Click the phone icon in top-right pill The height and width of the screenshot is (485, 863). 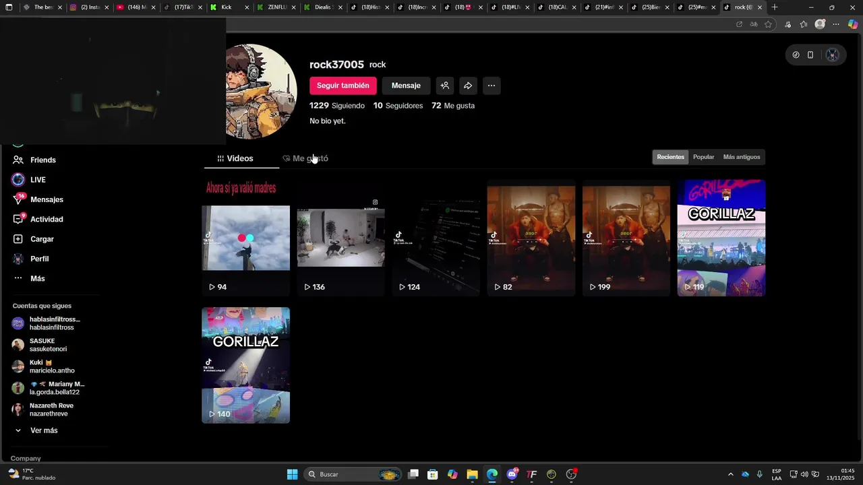coord(810,55)
